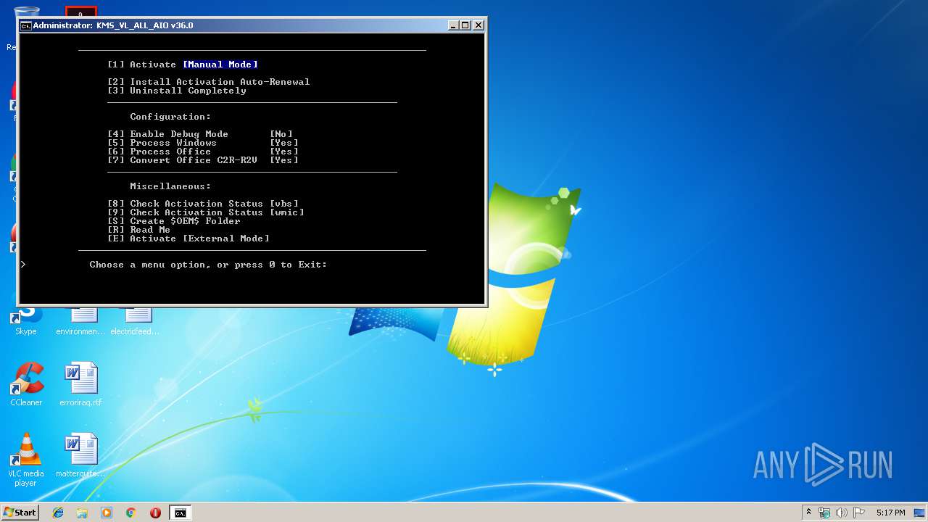928x522 pixels.
Task: Click the [No] value for Debug Mode
Action: coord(281,134)
